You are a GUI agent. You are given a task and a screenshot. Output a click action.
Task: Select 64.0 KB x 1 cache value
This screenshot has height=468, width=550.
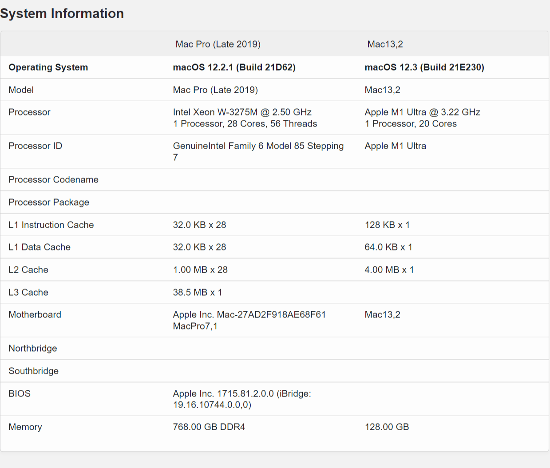[388, 247]
